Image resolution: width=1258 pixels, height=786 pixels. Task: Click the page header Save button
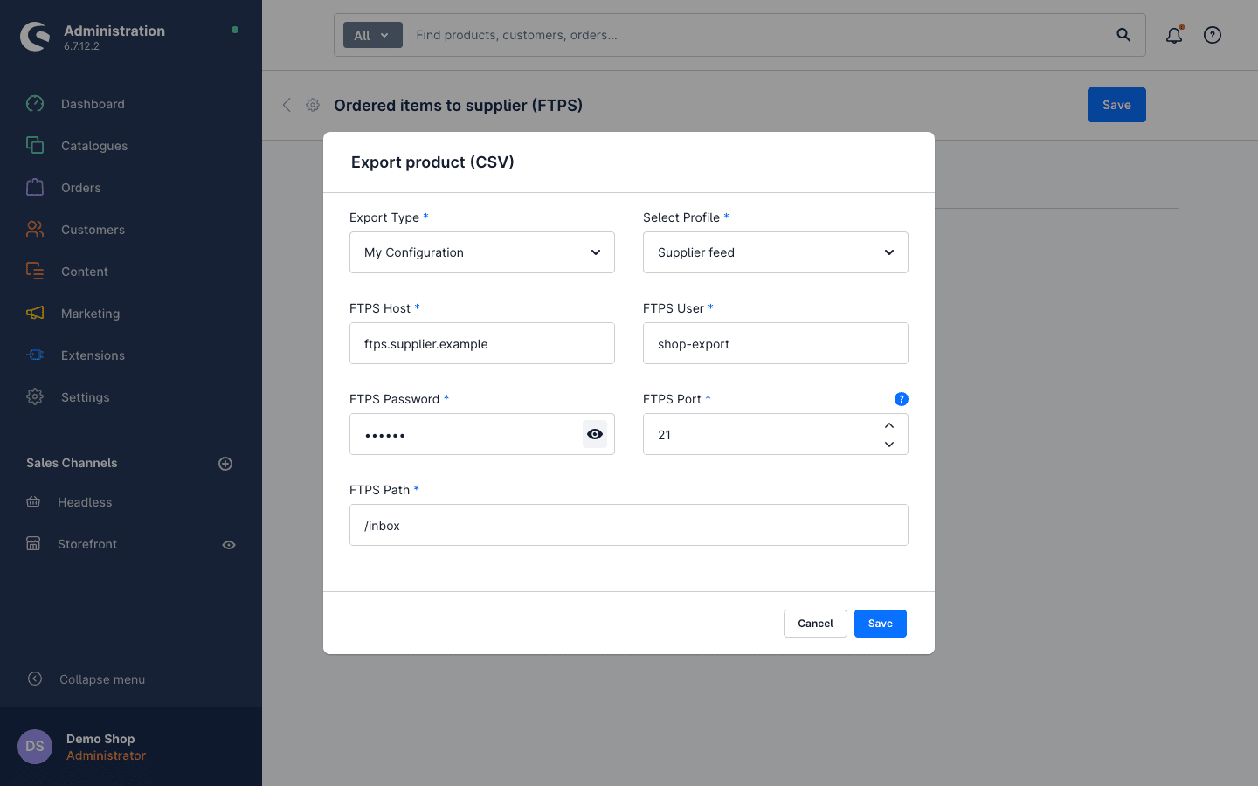[1116, 105]
